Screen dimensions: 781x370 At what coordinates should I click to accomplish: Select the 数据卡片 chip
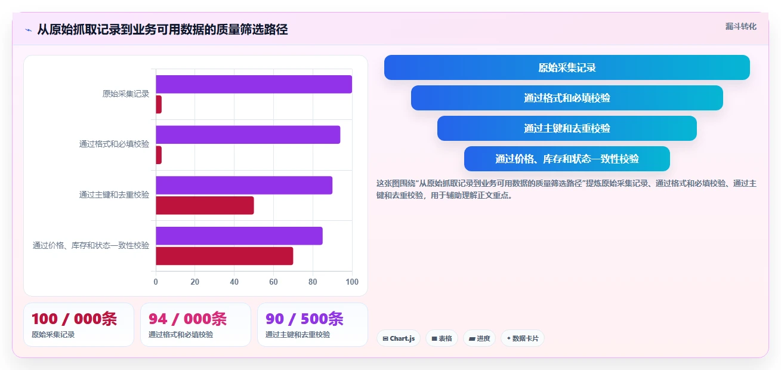point(522,338)
